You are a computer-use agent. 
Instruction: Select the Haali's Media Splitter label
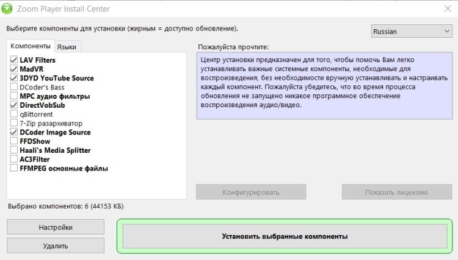[55, 150]
